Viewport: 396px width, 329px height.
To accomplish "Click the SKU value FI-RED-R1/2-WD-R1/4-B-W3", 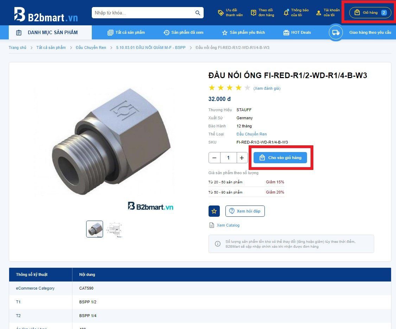I will [262, 142].
